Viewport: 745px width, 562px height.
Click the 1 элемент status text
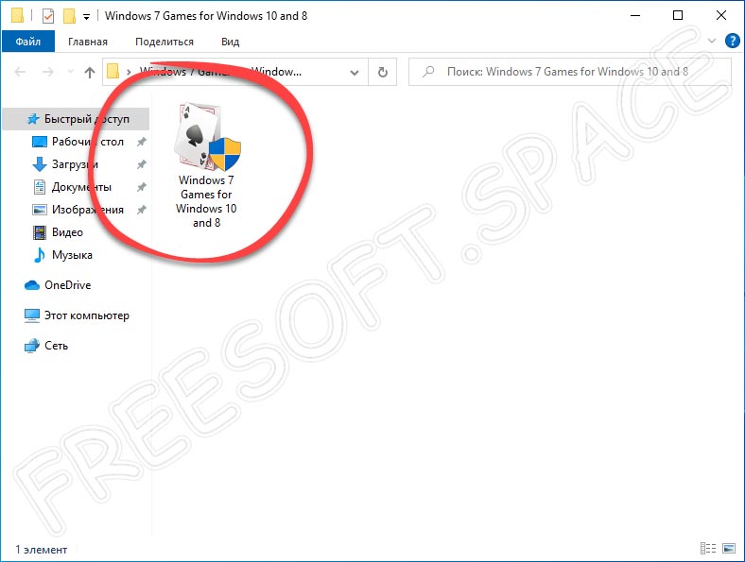click(x=42, y=550)
